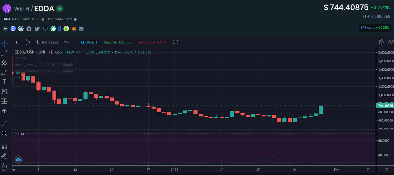
Task: Select the pitchfork drawing tool
Action: [5, 62]
